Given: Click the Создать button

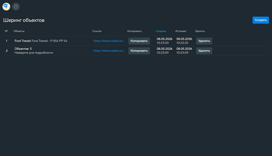Looking at the screenshot, I should coord(261,20).
